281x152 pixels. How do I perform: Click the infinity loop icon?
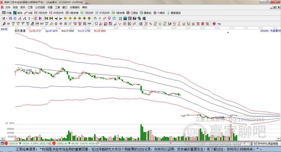(x=219, y=24)
